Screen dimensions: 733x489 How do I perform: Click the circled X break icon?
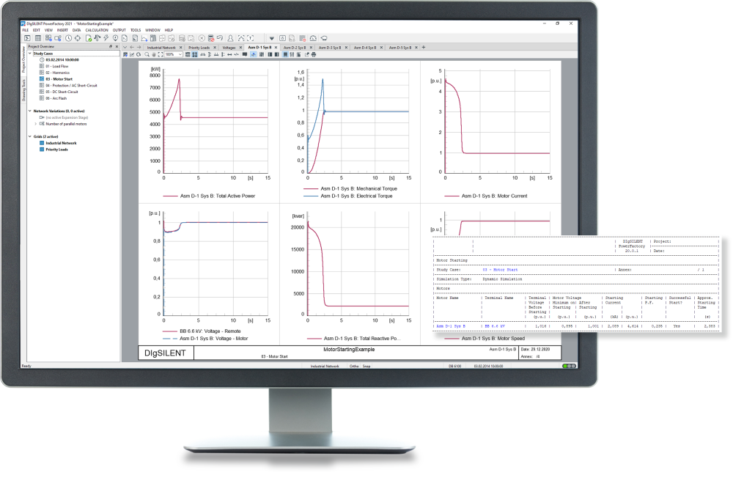click(202, 38)
